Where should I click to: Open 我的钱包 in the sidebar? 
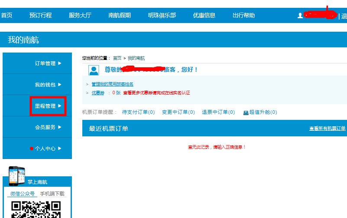[x=45, y=85]
